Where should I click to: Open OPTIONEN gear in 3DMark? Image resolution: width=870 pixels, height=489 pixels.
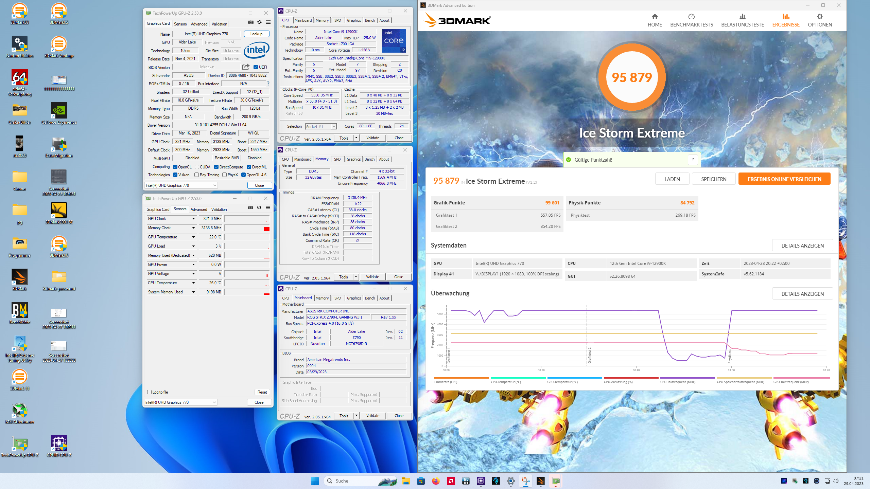click(x=820, y=20)
